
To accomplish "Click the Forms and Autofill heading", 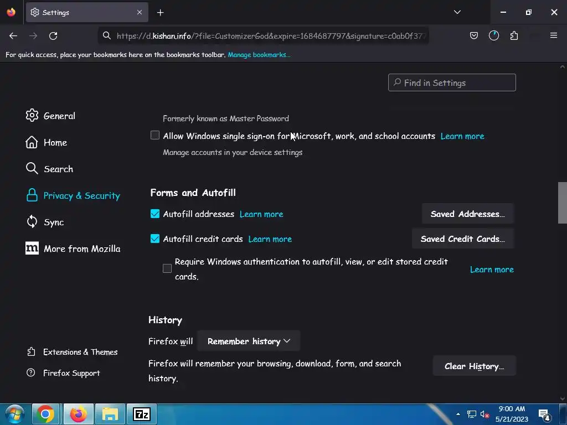I will [193, 193].
